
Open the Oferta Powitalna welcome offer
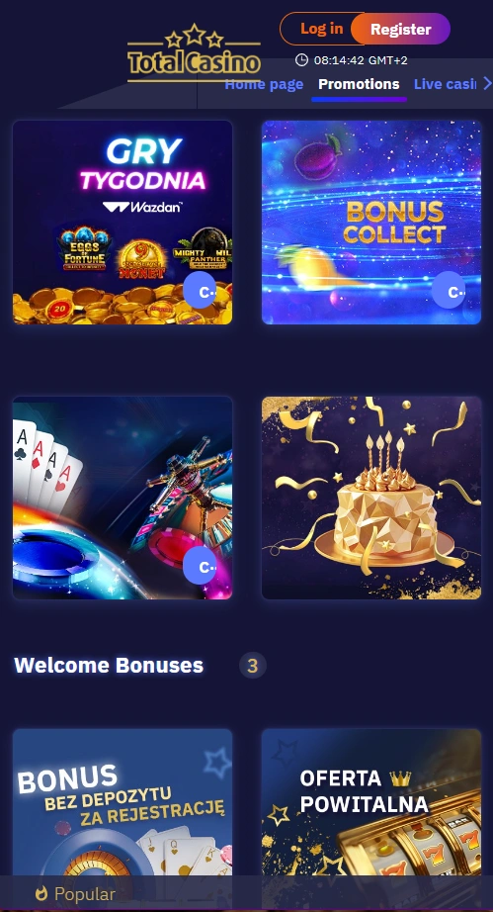point(371,802)
